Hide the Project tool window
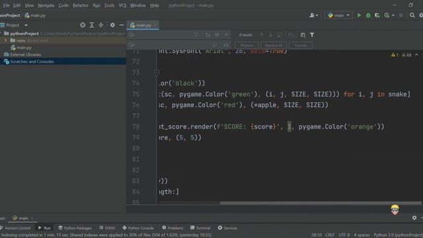 (122, 25)
